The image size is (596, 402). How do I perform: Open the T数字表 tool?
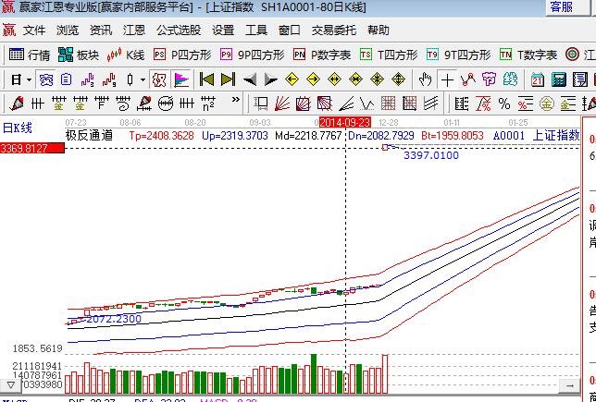(528, 55)
